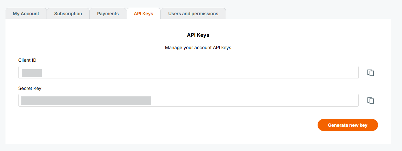Click the 'Manage your account API keys' text
This screenshot has width=402, height=151.
198,48
